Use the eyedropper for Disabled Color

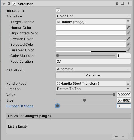coord(128,50)
